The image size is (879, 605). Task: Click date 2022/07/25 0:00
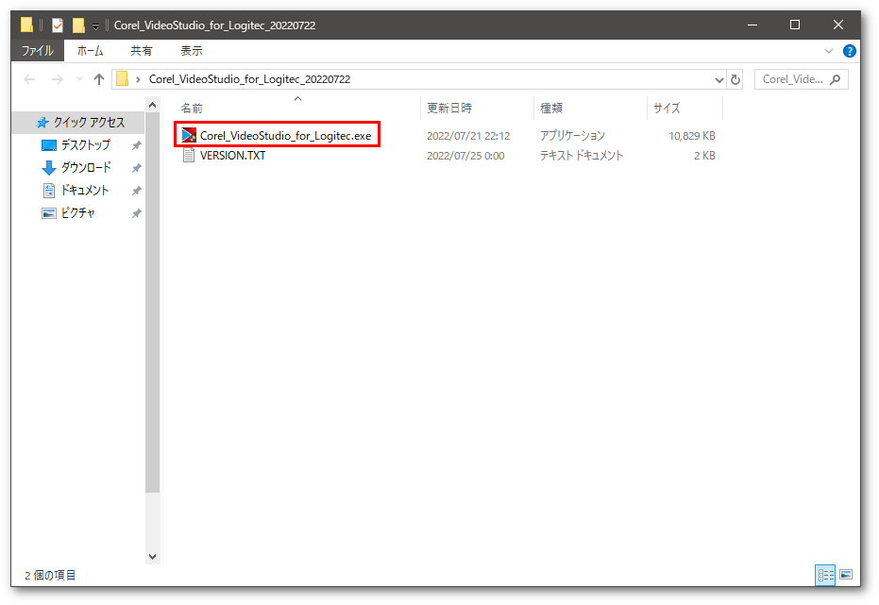465,156
